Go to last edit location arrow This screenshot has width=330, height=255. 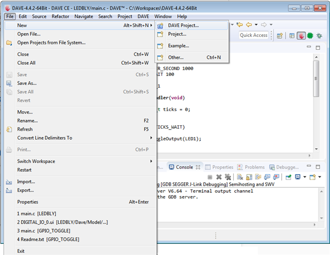240,24
